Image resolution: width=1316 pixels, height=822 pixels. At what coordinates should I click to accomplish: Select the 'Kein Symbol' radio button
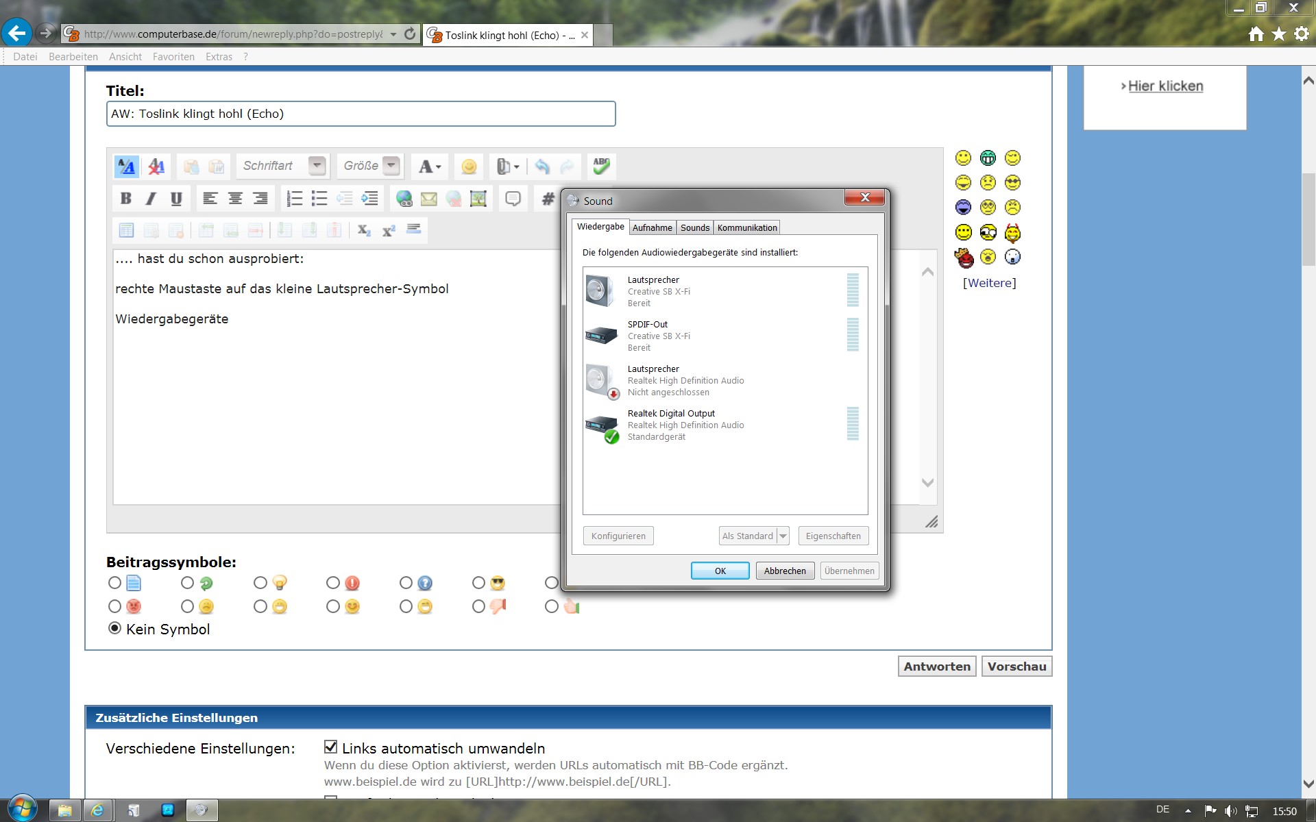(115, 628)
